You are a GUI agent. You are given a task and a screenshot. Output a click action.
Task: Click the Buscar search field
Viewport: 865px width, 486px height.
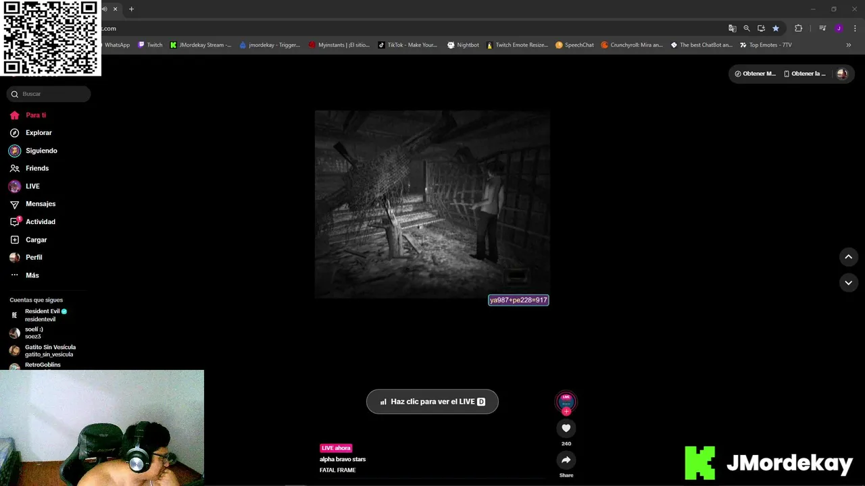(x=49, y=94)
